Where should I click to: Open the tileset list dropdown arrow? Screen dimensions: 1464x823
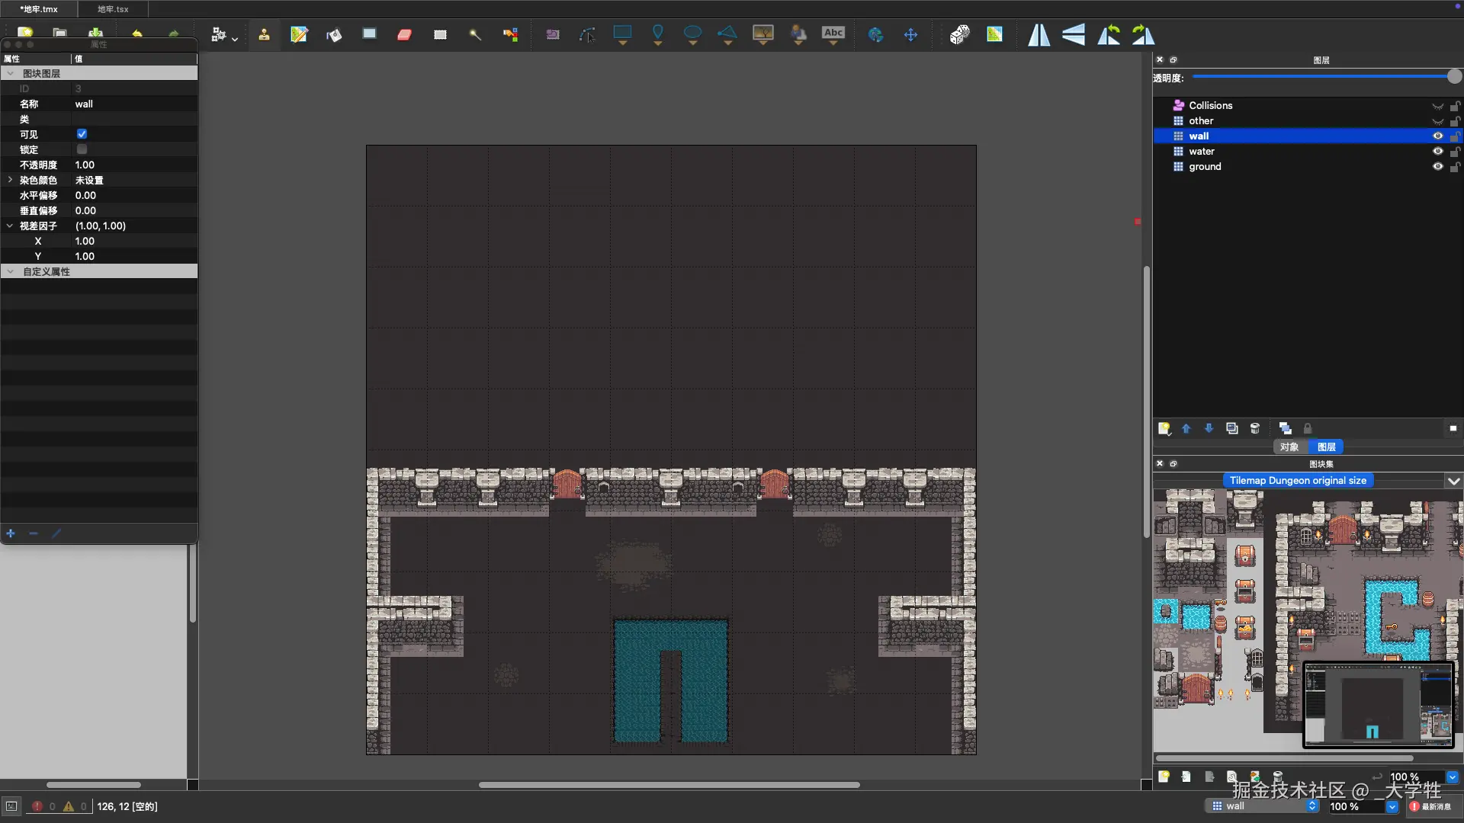pos(1453,481)
